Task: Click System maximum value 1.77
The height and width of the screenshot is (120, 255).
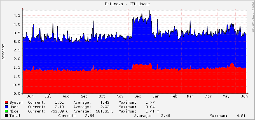Action: tap(150, 102)
